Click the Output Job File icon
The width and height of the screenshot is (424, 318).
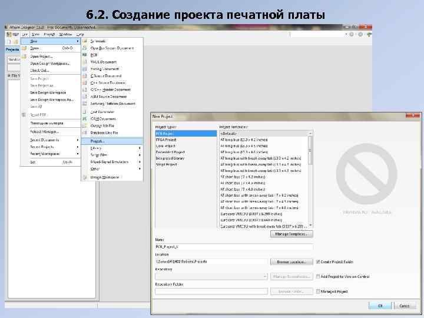click(x=85, y=126)
